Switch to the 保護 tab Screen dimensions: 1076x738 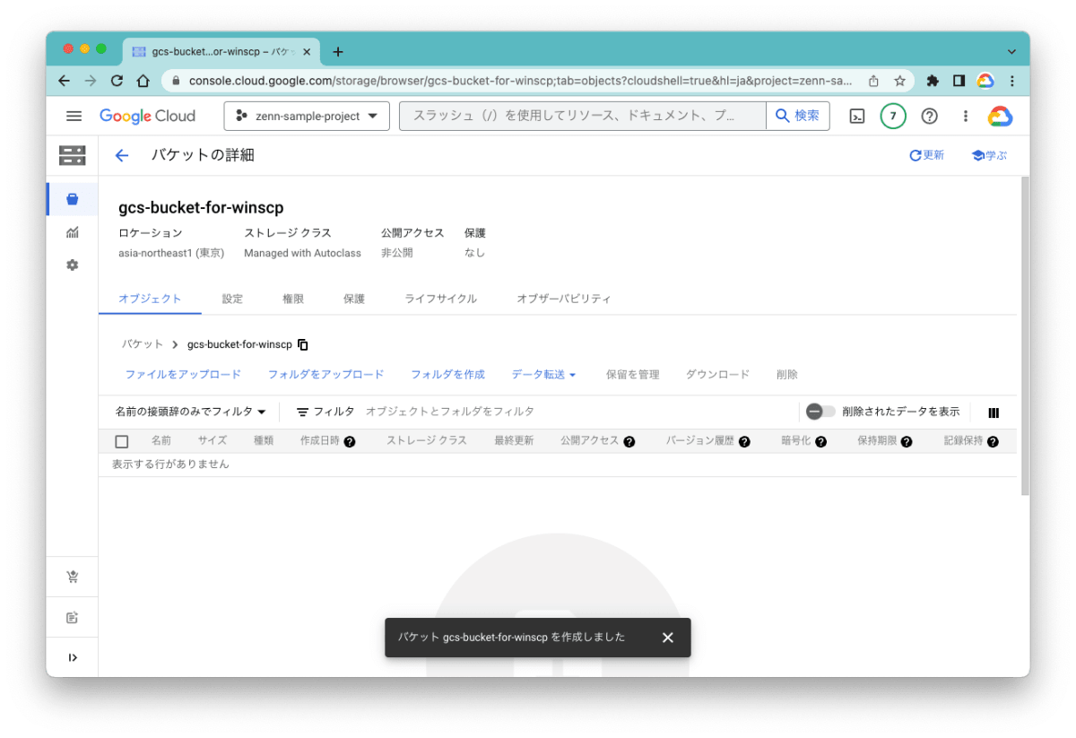[x=354, y=299]
